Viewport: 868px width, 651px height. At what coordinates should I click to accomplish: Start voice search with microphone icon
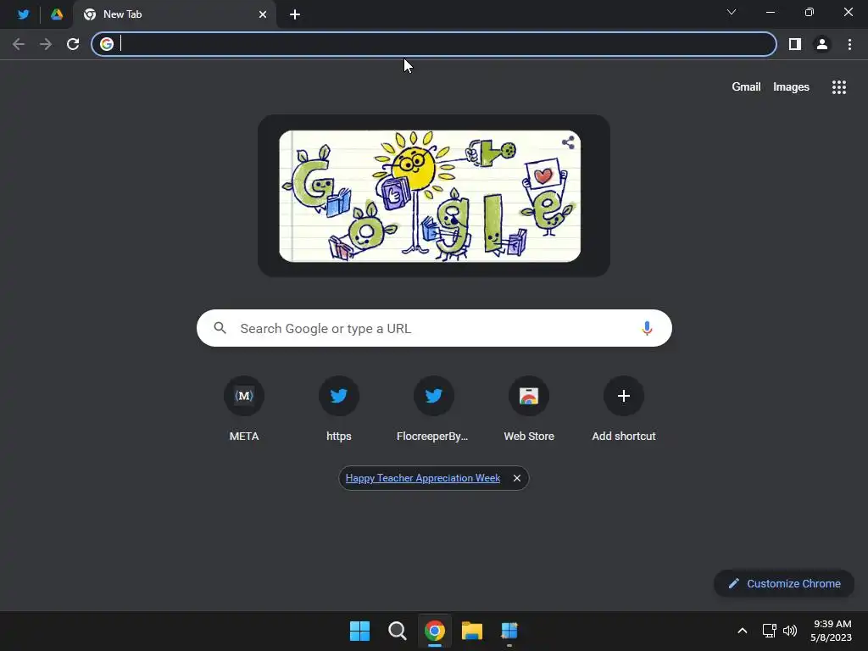[x=647, y=328]
